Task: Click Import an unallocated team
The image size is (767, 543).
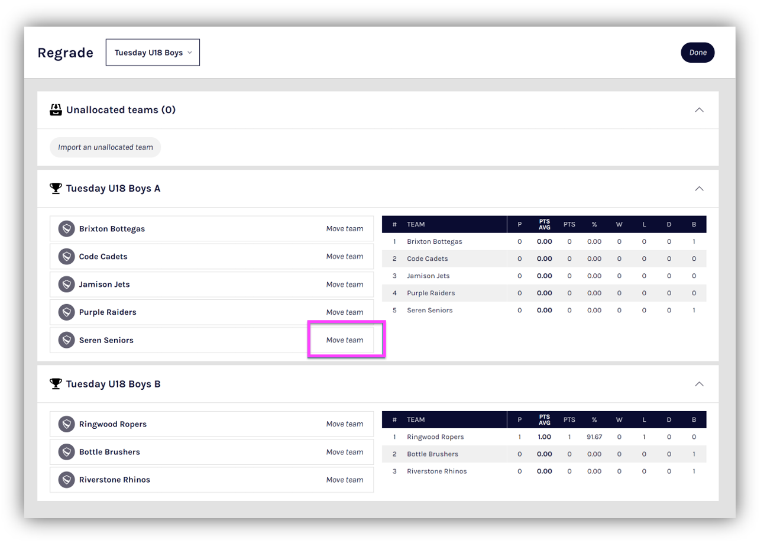Action: (x=105, y=147)
